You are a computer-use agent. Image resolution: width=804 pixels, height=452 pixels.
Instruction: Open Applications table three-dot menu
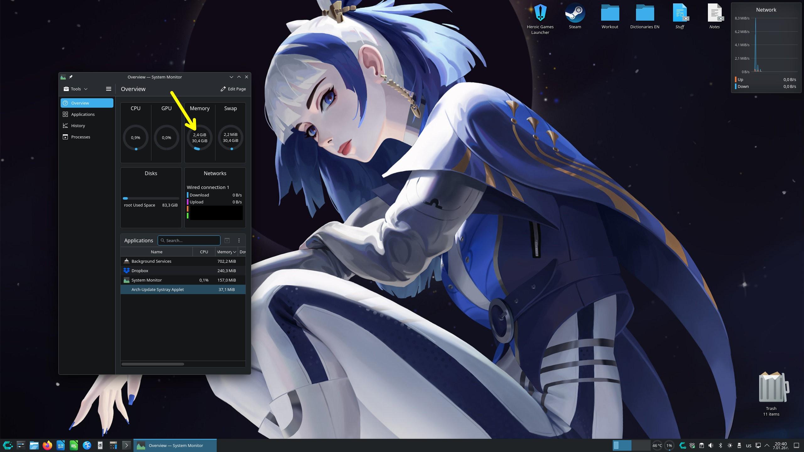pyautogui.click(x=239, y=240)
